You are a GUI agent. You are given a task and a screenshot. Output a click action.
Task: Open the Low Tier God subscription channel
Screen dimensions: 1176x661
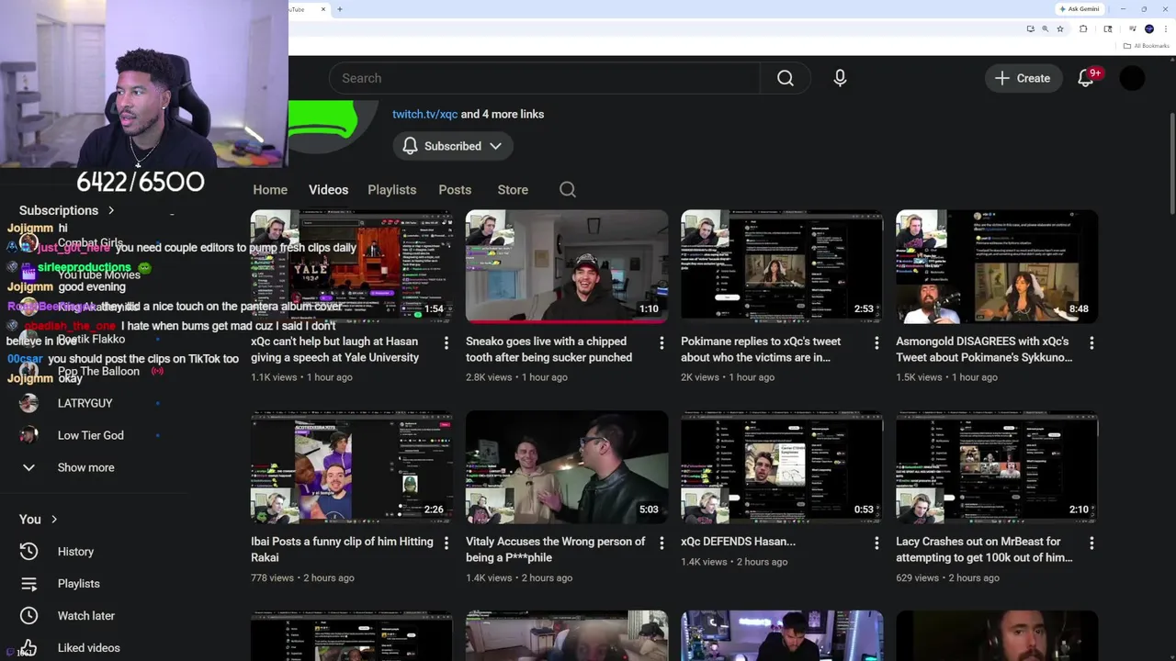point(90,435)
